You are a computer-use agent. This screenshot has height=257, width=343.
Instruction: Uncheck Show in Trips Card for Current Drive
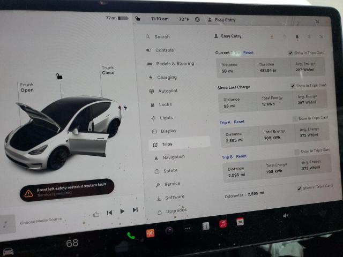click(x=290, y=53)
